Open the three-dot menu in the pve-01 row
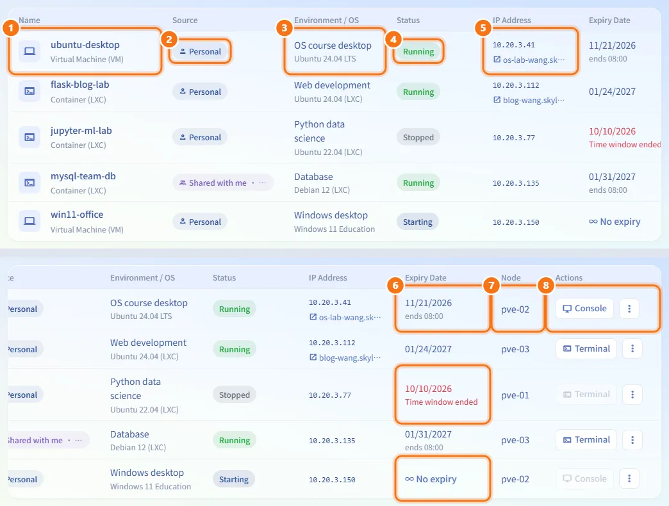Image resolution: width=669 pixels, height=506 pixels. 632,395
